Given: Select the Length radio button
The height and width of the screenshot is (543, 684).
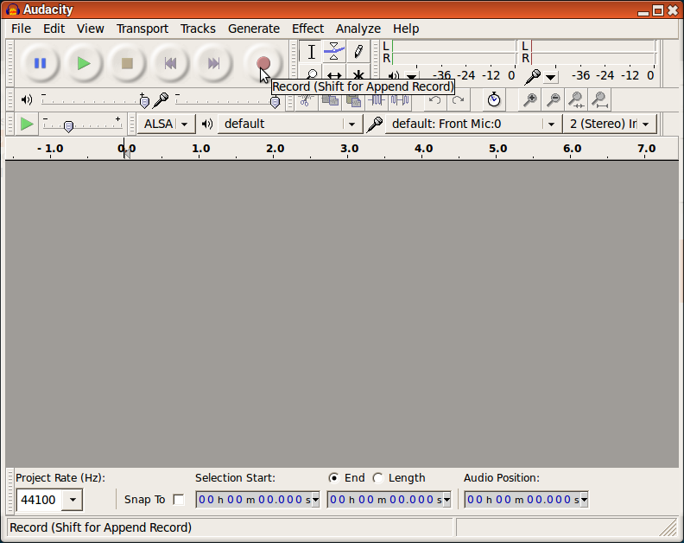Looking at the screenshot, I should [377, 478].
